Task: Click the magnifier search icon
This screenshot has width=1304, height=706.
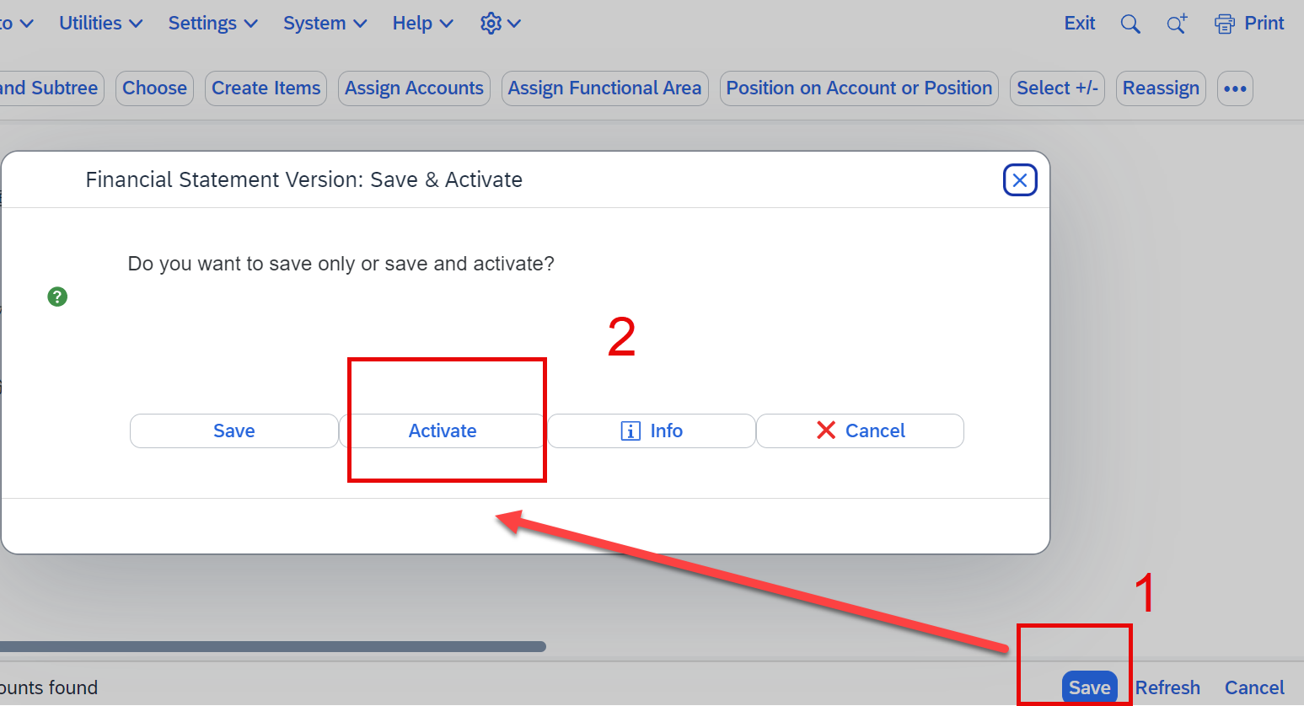Action: [x=1130, y=24]
